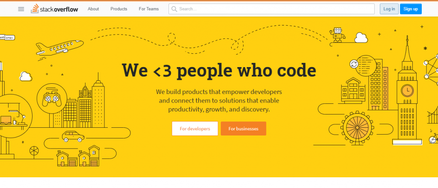Viewport: 438px width, 188px height.
Task: Choose the For businesses button
Action: [243, 129]
